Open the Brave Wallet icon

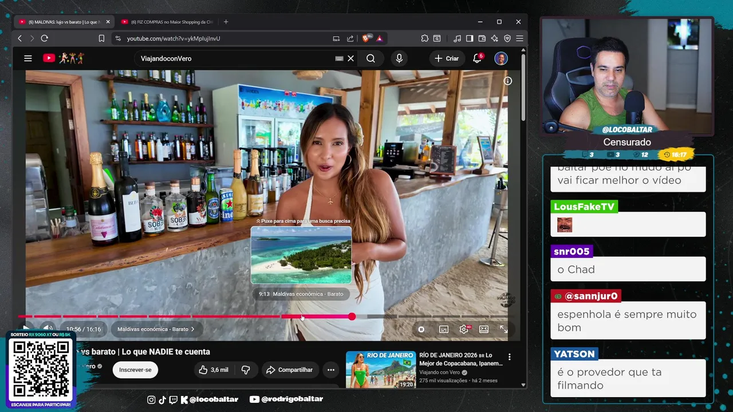[482, 38]
